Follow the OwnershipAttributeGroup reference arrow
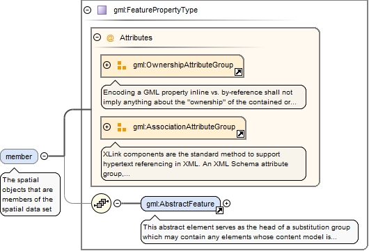The height and width of the screenshot is (251, 369). (238, 72)
